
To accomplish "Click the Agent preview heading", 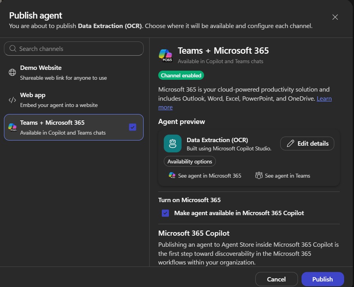I will pyautogui.click(x=182, y=122).
